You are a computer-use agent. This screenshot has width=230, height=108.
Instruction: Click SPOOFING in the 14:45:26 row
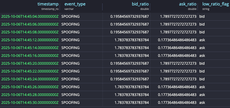click(x=71, y=87)
